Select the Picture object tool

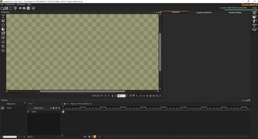(3, 21)
